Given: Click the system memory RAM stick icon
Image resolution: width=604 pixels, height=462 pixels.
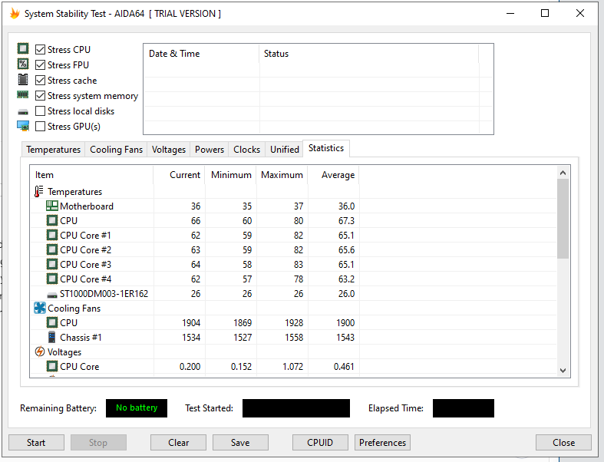Looking at the screenshot, I should tap(23, 94).
